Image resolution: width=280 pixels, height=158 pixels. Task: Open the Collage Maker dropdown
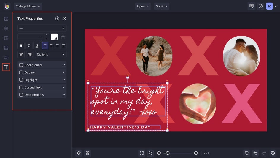tap(28, 6)
